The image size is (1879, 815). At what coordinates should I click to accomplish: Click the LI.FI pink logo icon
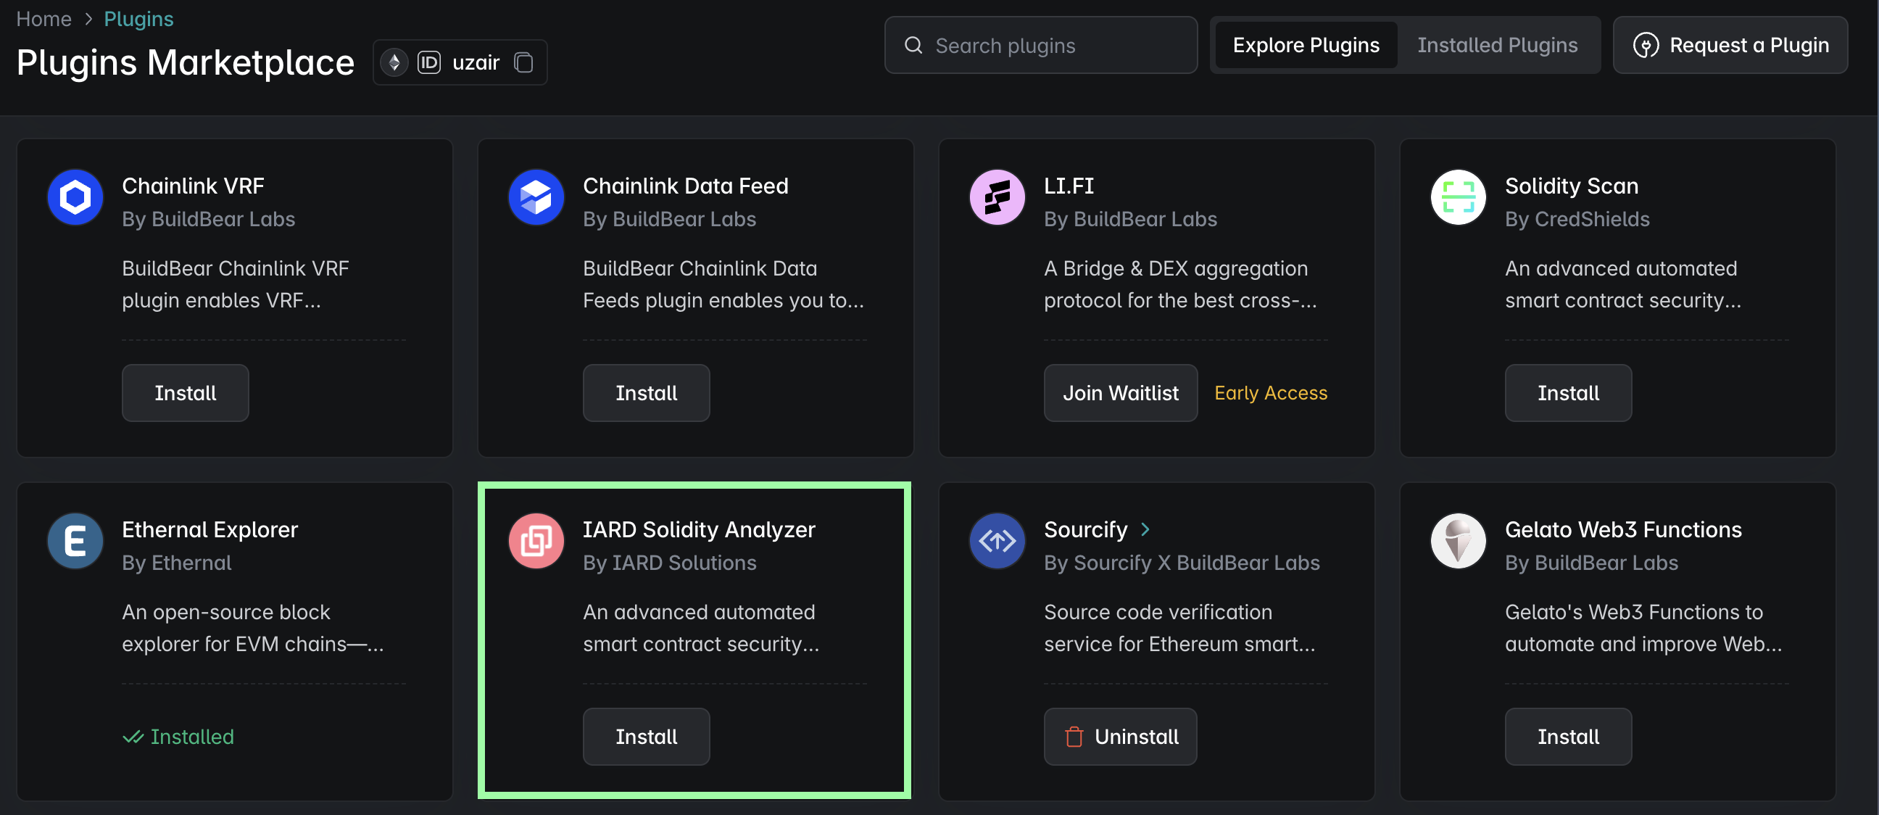[997, 197]
